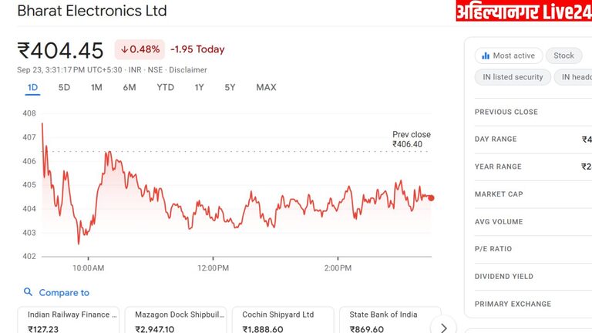Select the YTD range tab
The image size is (592, 333).
click(165, 88)
